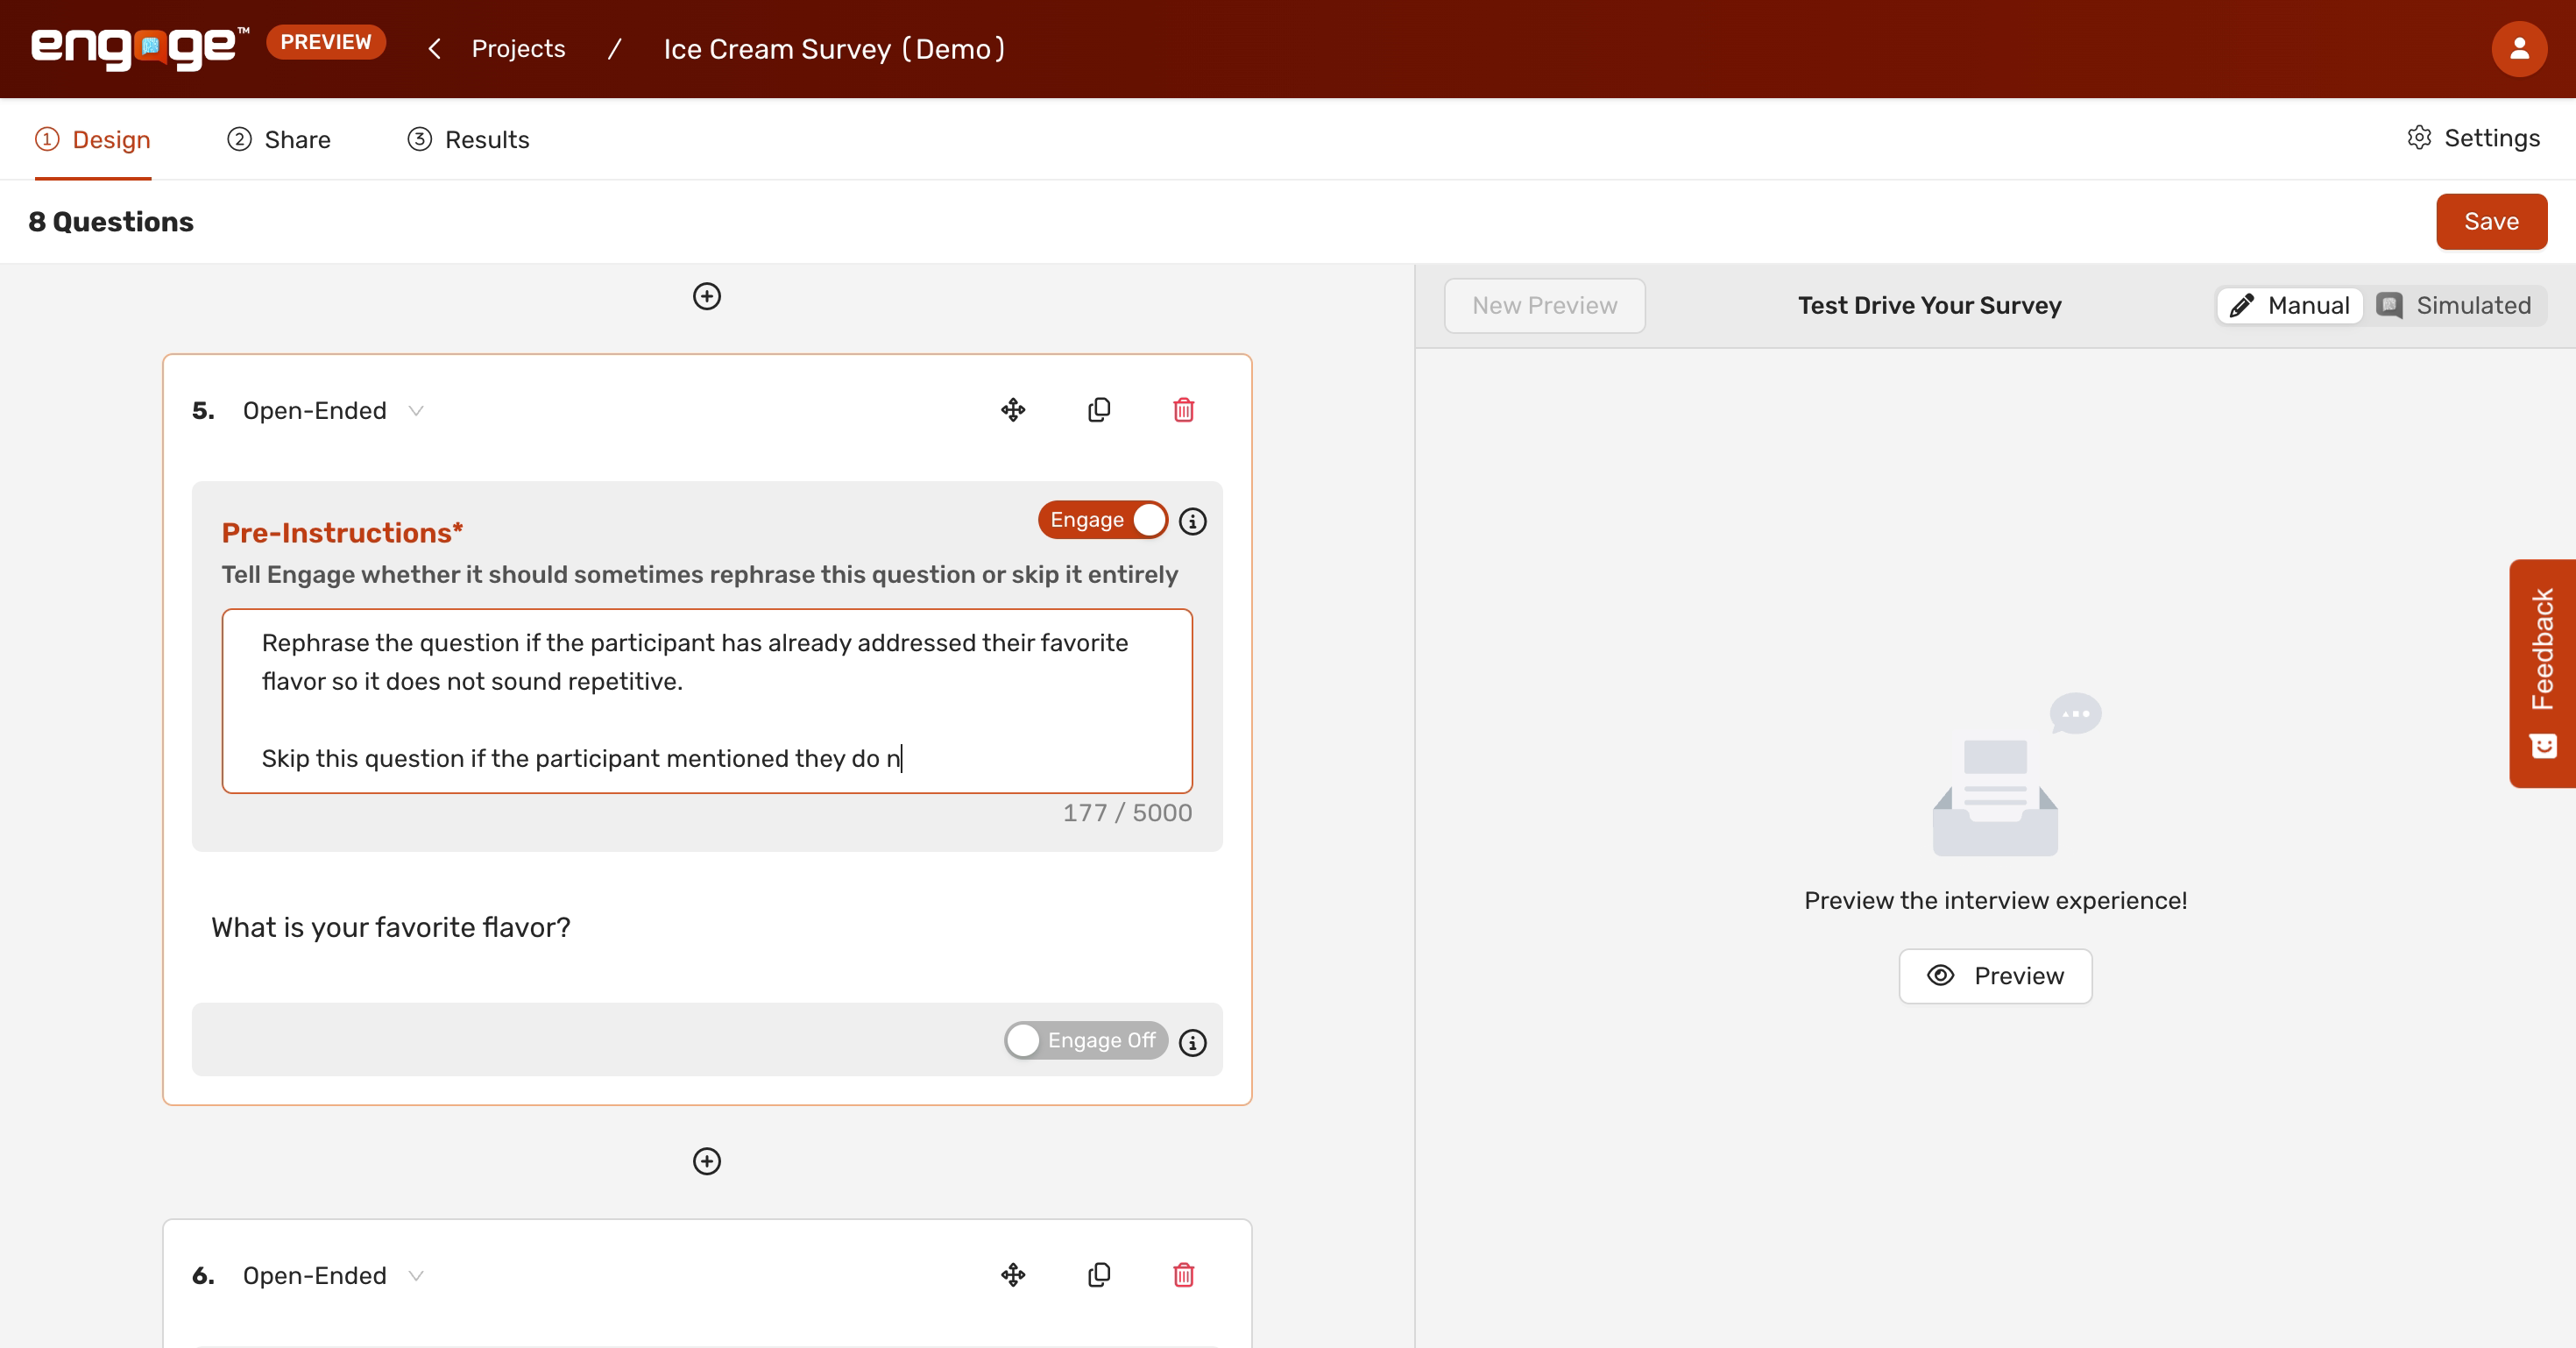Go to the Results tab
This screenshot has height=1348, width=2576.
tap(468, 139)
